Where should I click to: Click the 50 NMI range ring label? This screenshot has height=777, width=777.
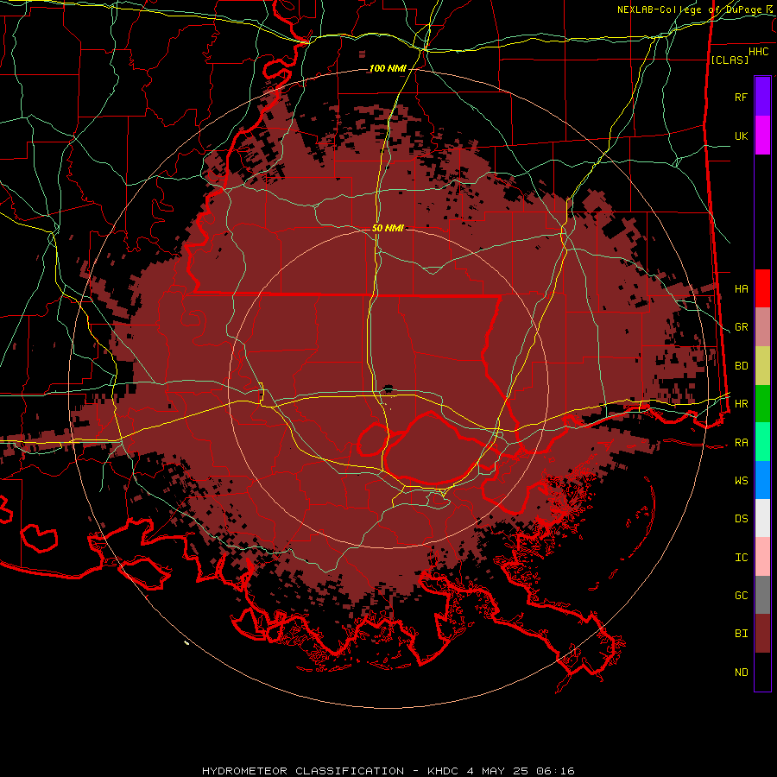coord(388,228)
